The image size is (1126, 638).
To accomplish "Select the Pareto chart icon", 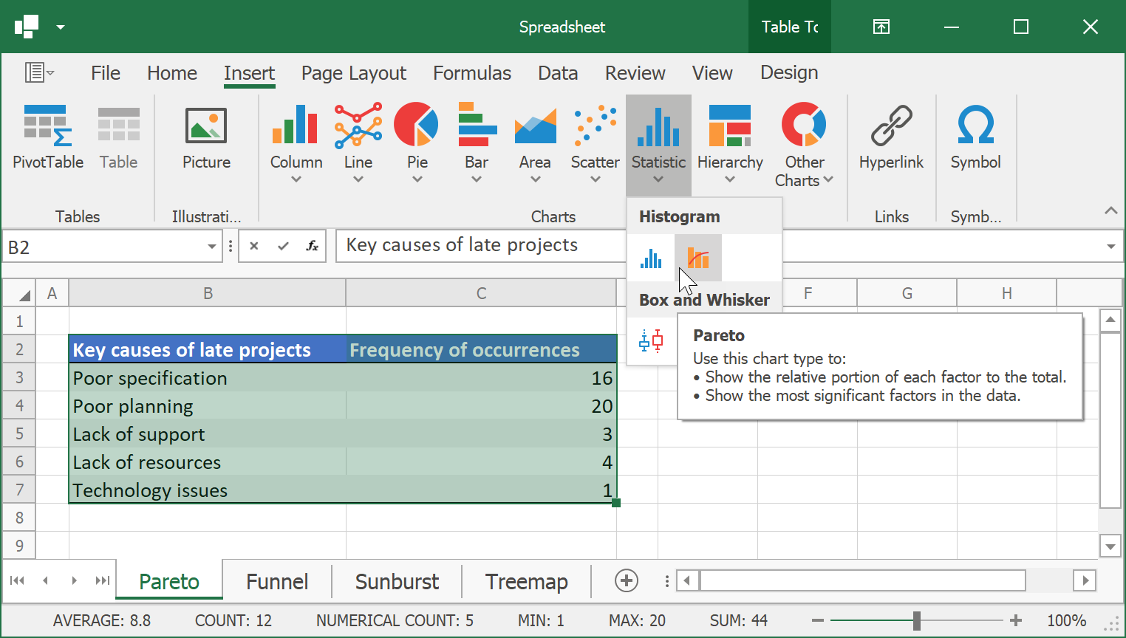I will pos(698,258).
